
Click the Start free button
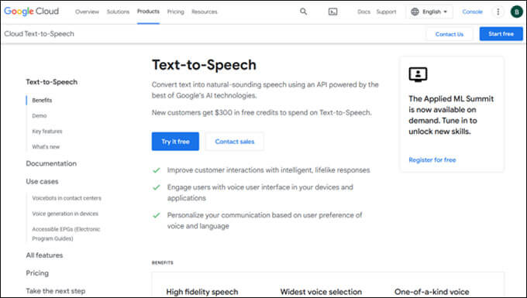coord(501,34)
